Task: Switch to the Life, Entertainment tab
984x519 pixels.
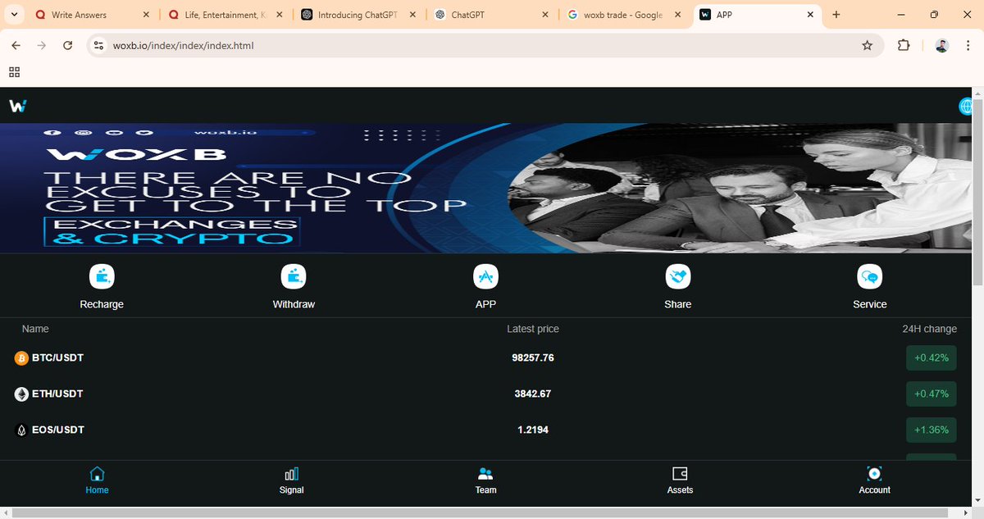Action: 225,15
